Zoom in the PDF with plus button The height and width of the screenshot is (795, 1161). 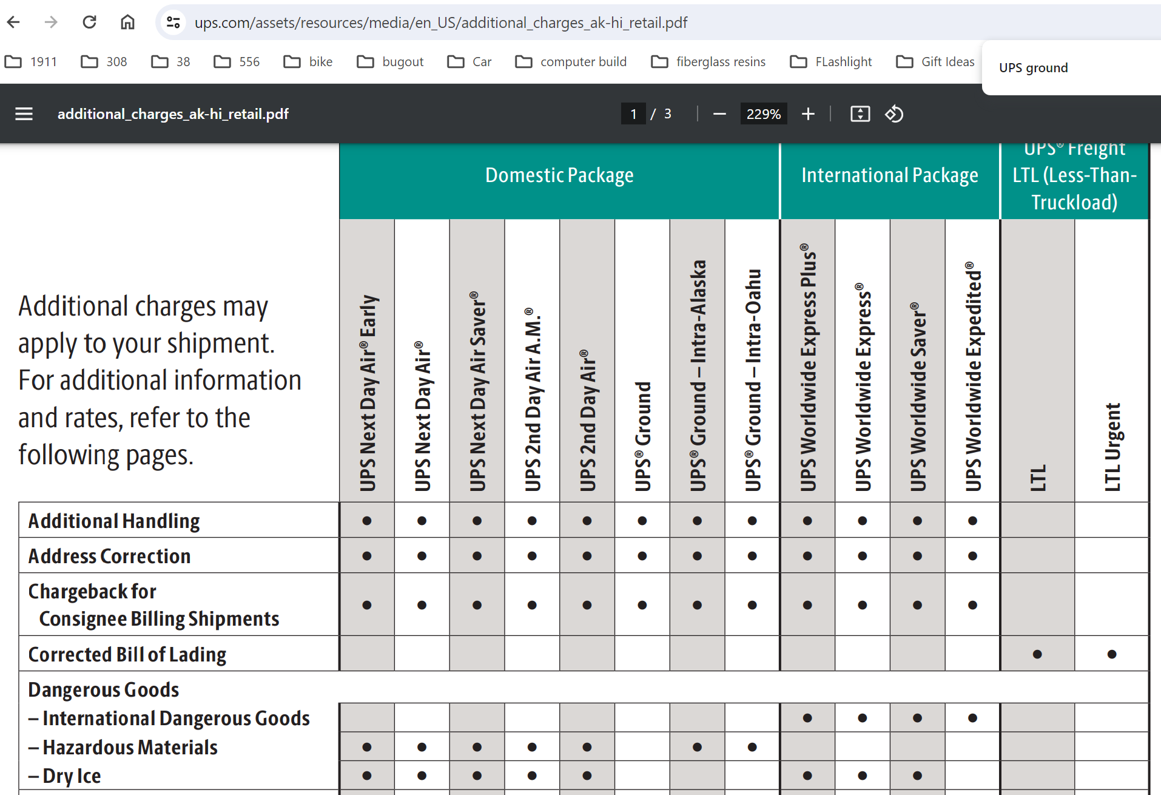click(808, 113)
